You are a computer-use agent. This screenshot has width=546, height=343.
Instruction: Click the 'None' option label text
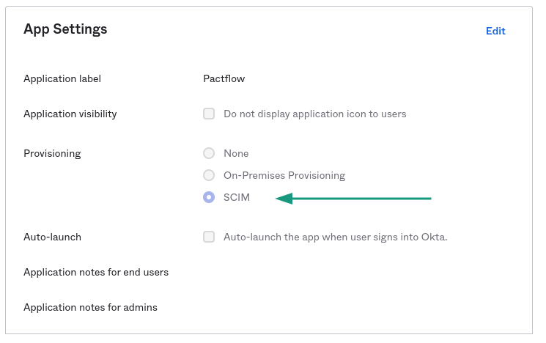236,153
